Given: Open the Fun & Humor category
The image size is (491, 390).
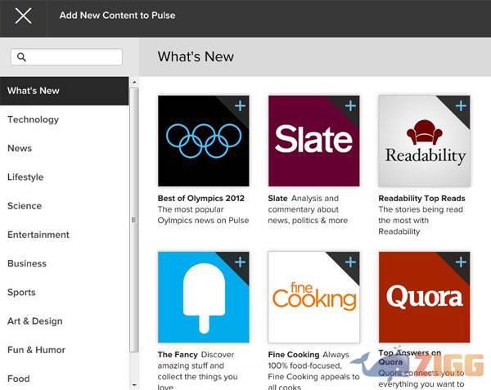Looking at the screenshot, I should (x=64, y=350).
